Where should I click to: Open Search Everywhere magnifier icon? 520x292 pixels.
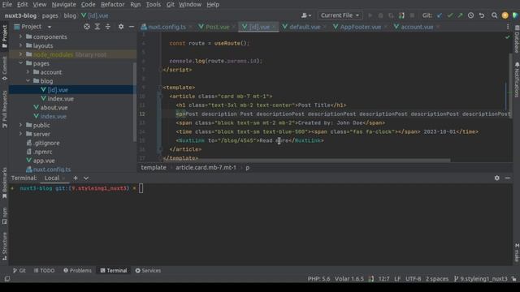tap(495, 15)
